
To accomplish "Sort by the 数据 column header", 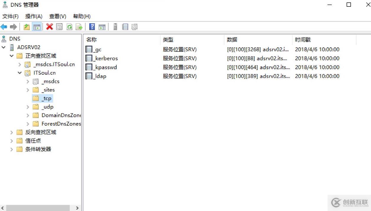I will tap(258, 40).
